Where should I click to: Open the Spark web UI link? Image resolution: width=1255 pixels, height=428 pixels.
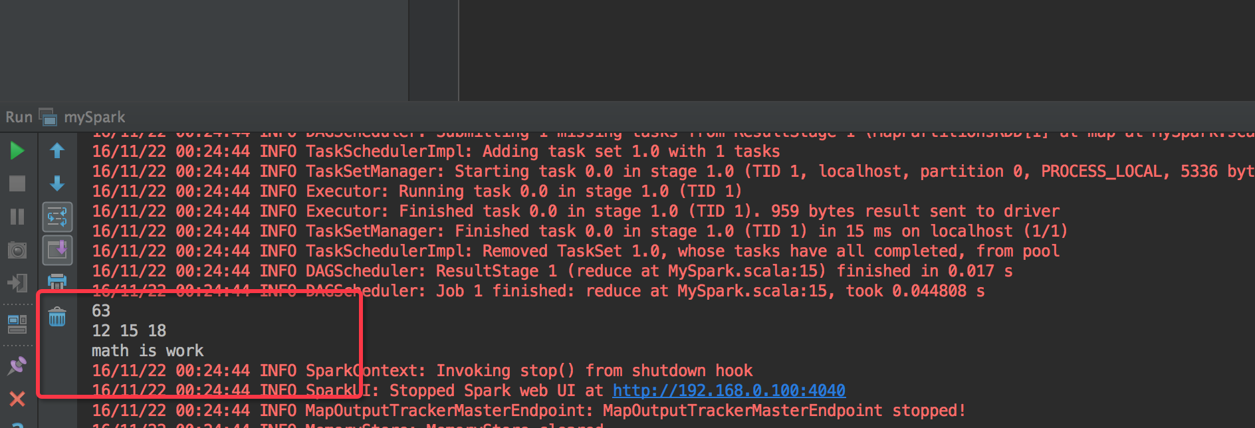click(x=729, y=390)
